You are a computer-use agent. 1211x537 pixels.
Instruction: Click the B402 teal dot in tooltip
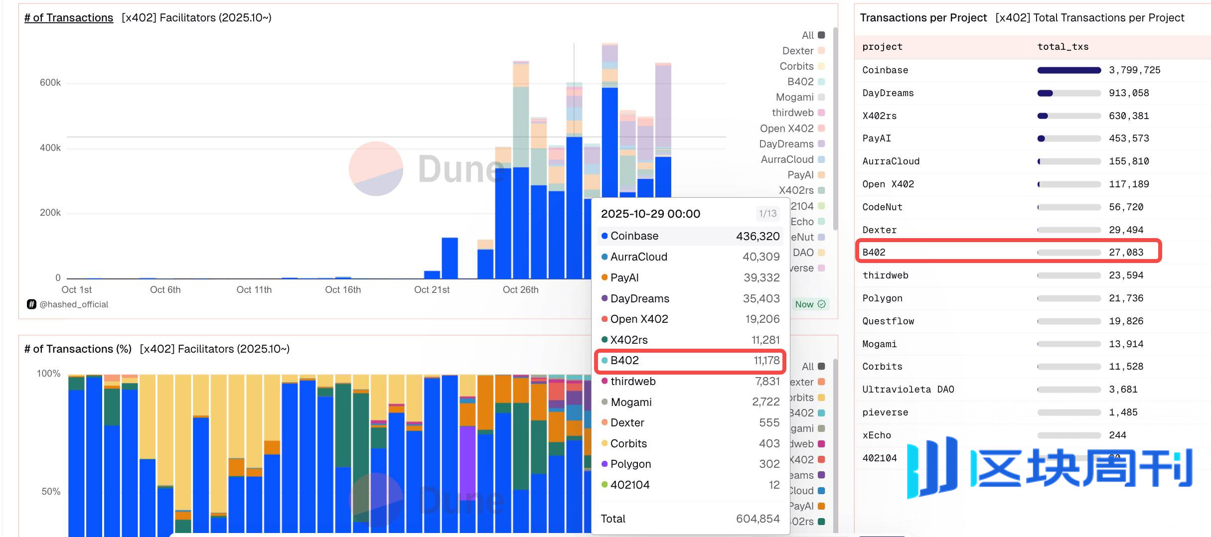[x=605, y=361]
